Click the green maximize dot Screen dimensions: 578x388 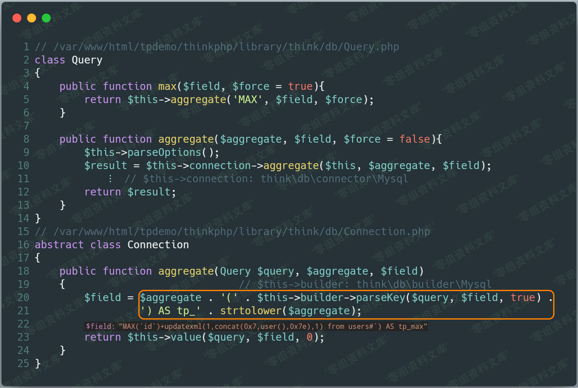(46, 18)
